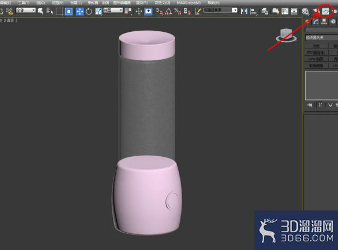This screenshot has height=250, width=338.
Task: Toggle the Spinner Snap button
Action: click(x=187, y=11)
